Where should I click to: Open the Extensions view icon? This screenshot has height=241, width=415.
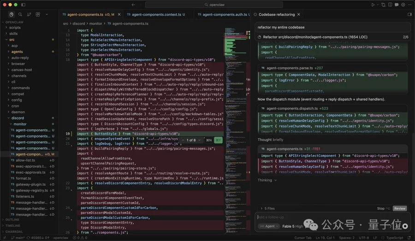38,14
